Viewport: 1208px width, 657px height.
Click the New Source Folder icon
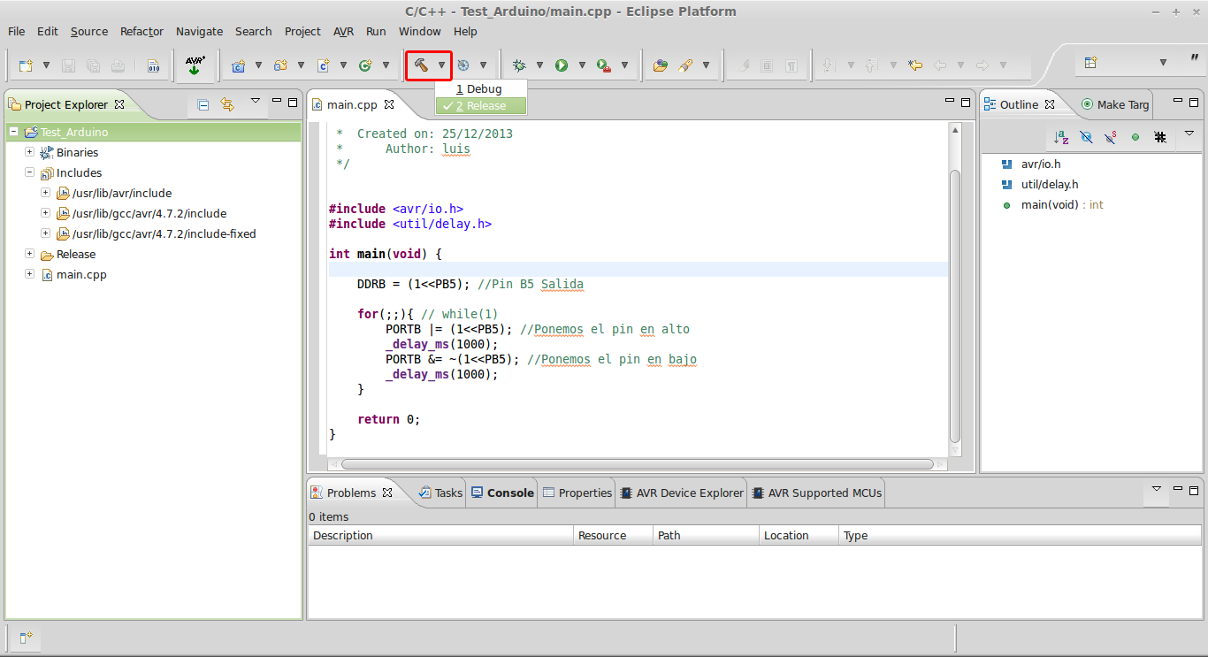[280, 65]
